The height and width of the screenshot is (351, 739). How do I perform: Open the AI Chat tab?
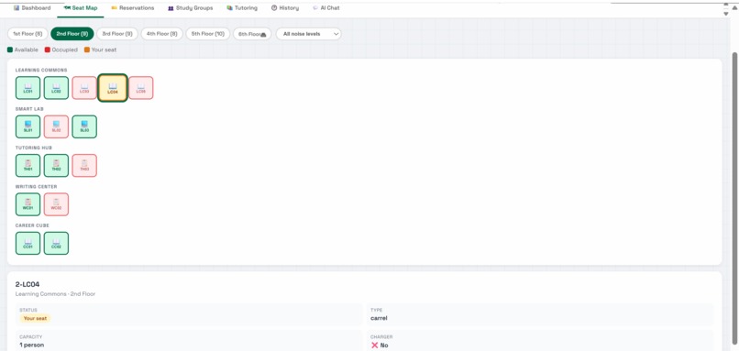click(326, 8)
